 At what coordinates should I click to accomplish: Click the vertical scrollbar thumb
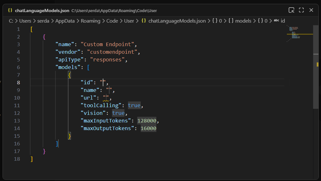[x=316, y=67]
